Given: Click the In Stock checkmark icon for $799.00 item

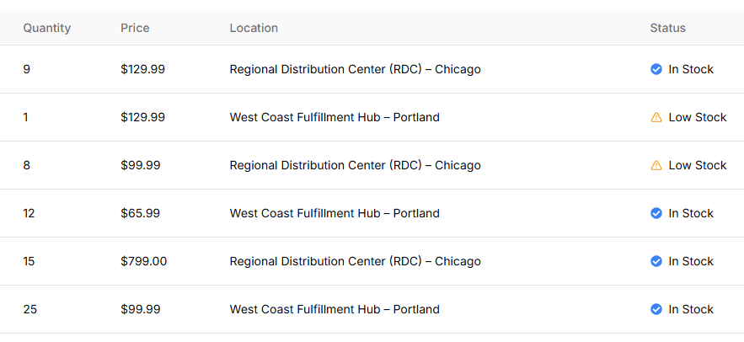Looking at the screenshot, I should click(656, 261).
